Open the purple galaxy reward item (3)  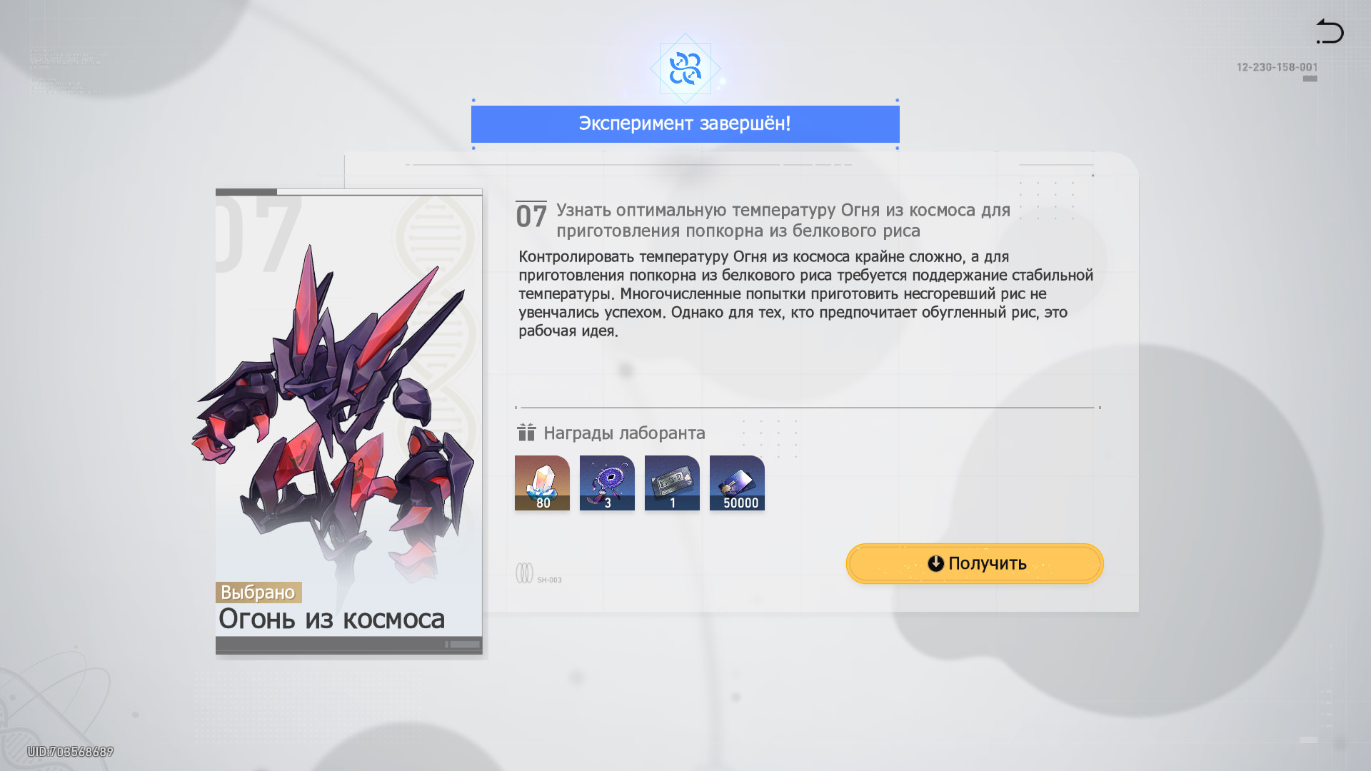pyautogui.click(x=607, y=483)
